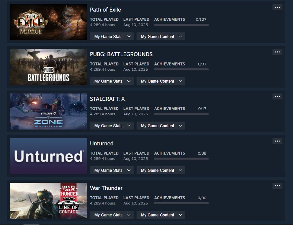Viewport: 293px width, 225px height.
Task: Expand My Game Content for PUBG: BATTLEGROUNDS
Action: pos(161,81)
